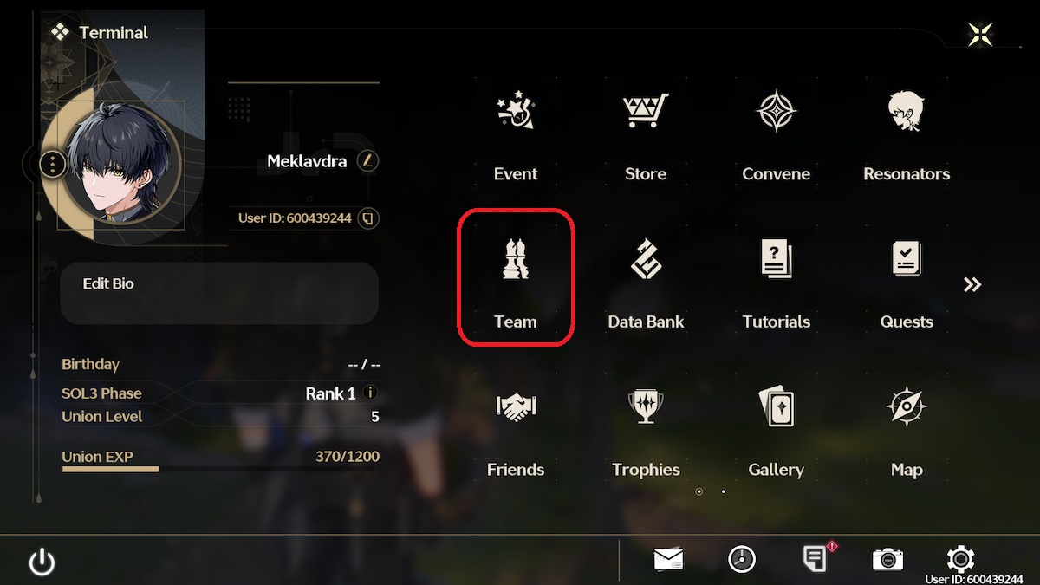Open the three-dot menu beside the avatar
The width and height of the screenshot is (1040, 585).
[54, 163]
